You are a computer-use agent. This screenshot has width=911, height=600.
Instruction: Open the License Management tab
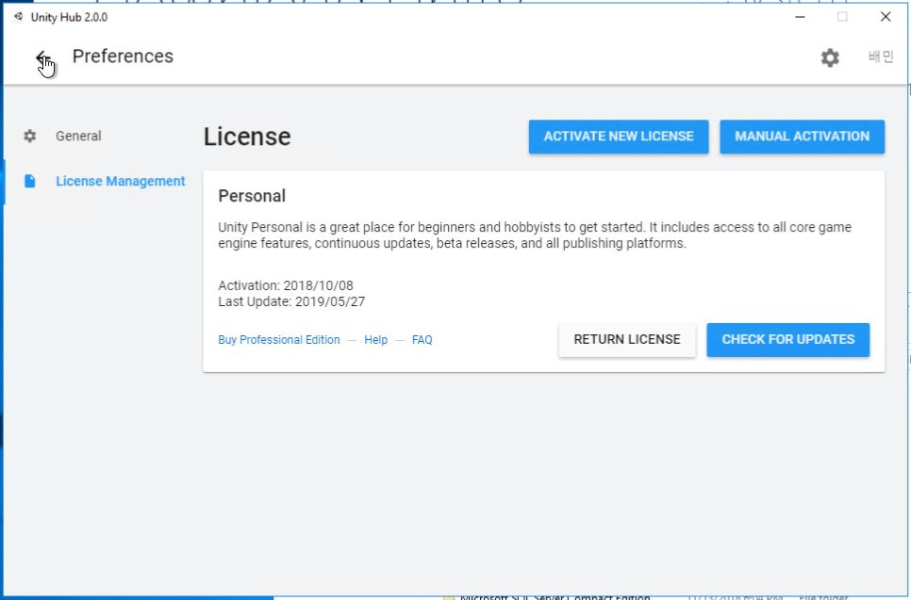click(121, 181)
